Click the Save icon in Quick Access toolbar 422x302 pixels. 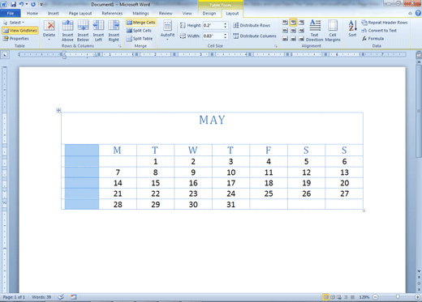(13, 4)
